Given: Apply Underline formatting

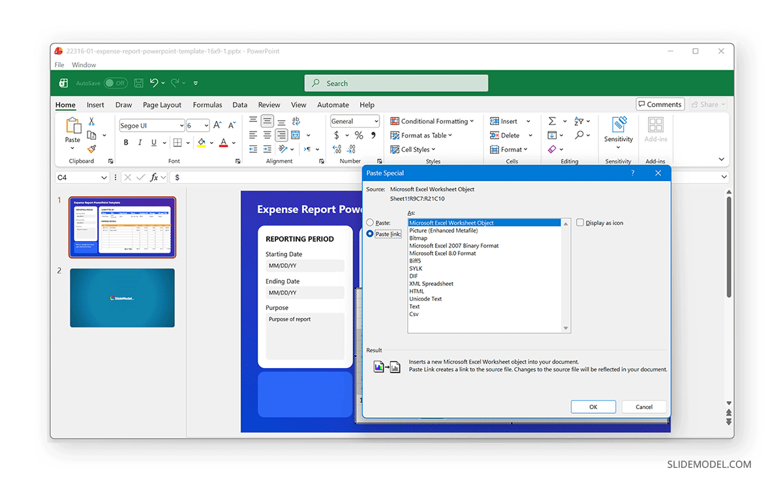Looking at the screenshot, I should point(154,143).
